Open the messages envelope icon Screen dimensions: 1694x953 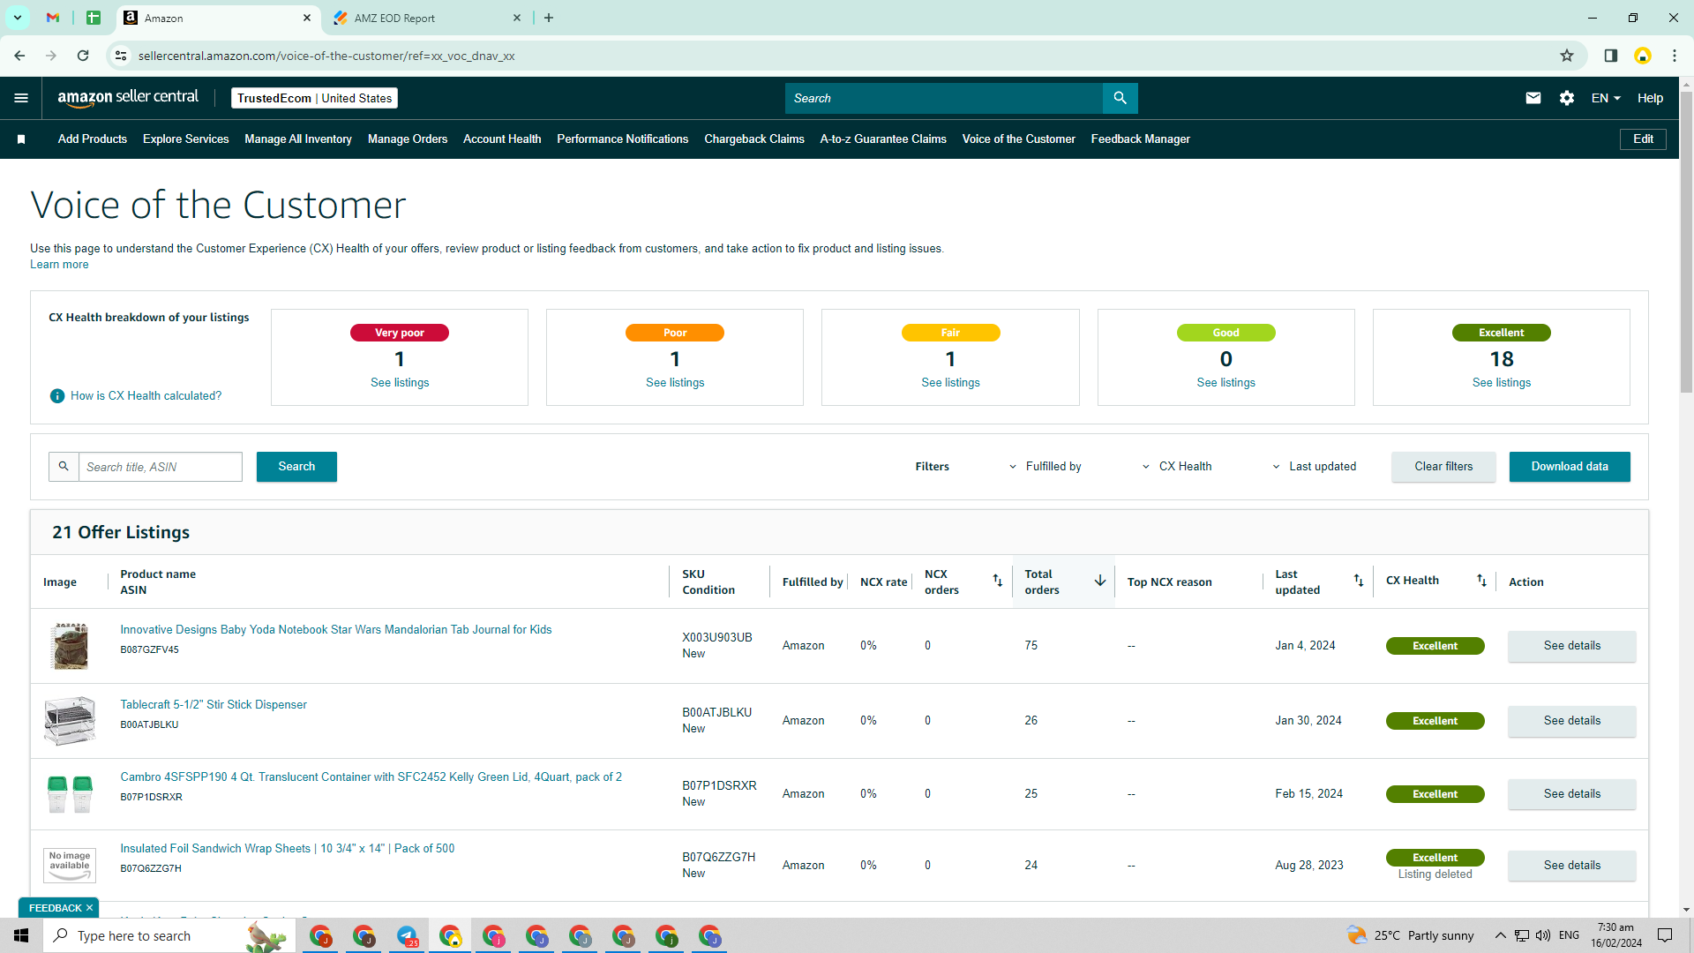pyautogui.click(x=1533, y=98)
